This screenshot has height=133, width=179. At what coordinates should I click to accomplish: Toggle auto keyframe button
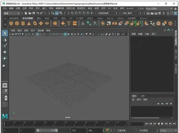click(x=107, y=130)
